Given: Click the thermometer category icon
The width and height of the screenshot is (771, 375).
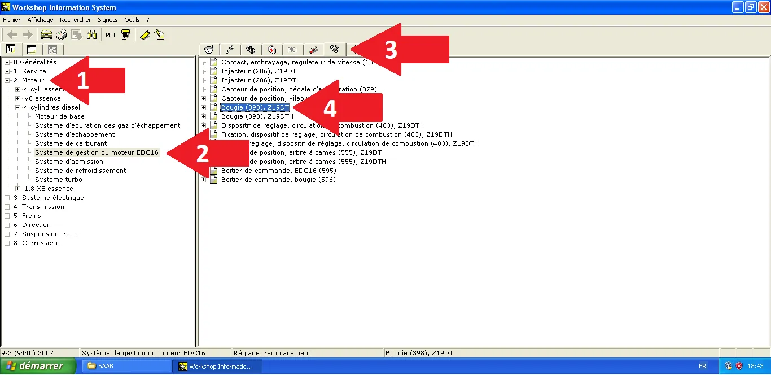Looking at the screenshot, I should pos(313,50).
